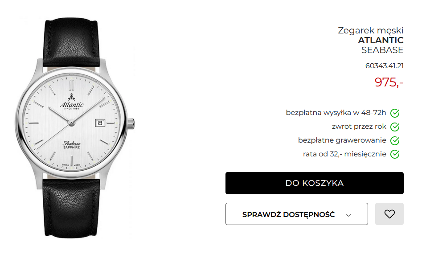
Task: Click the date window on the watch dial
Action: 100,123
